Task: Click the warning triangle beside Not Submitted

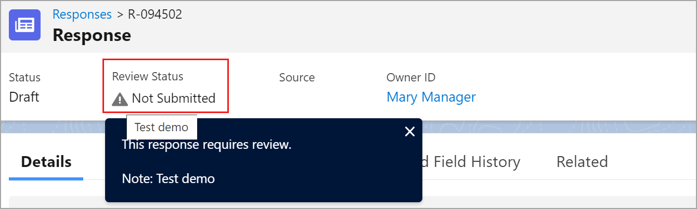Action: (120, 98)
